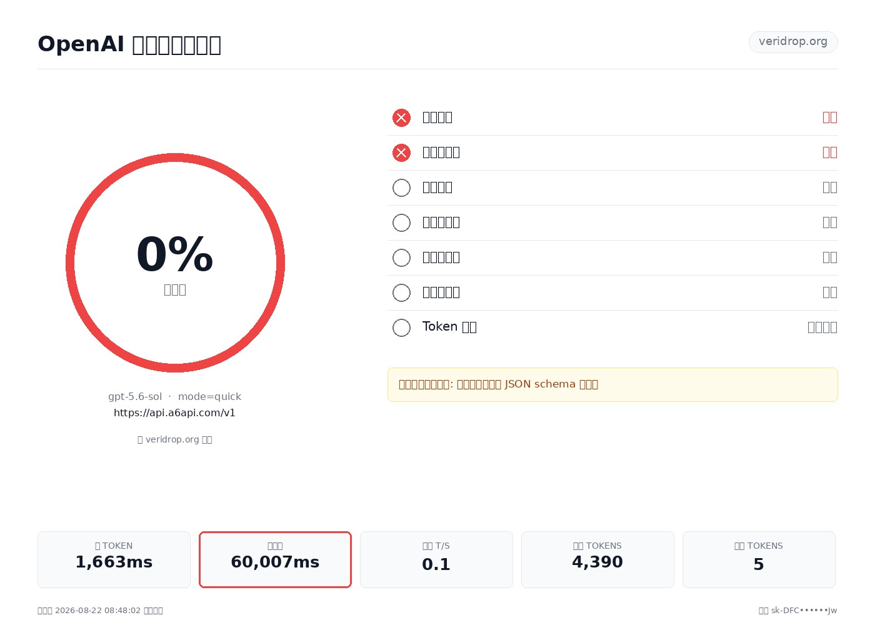The image size is (875, 625).
Task: Click the red 0% score ring
Action: point(175,262)
